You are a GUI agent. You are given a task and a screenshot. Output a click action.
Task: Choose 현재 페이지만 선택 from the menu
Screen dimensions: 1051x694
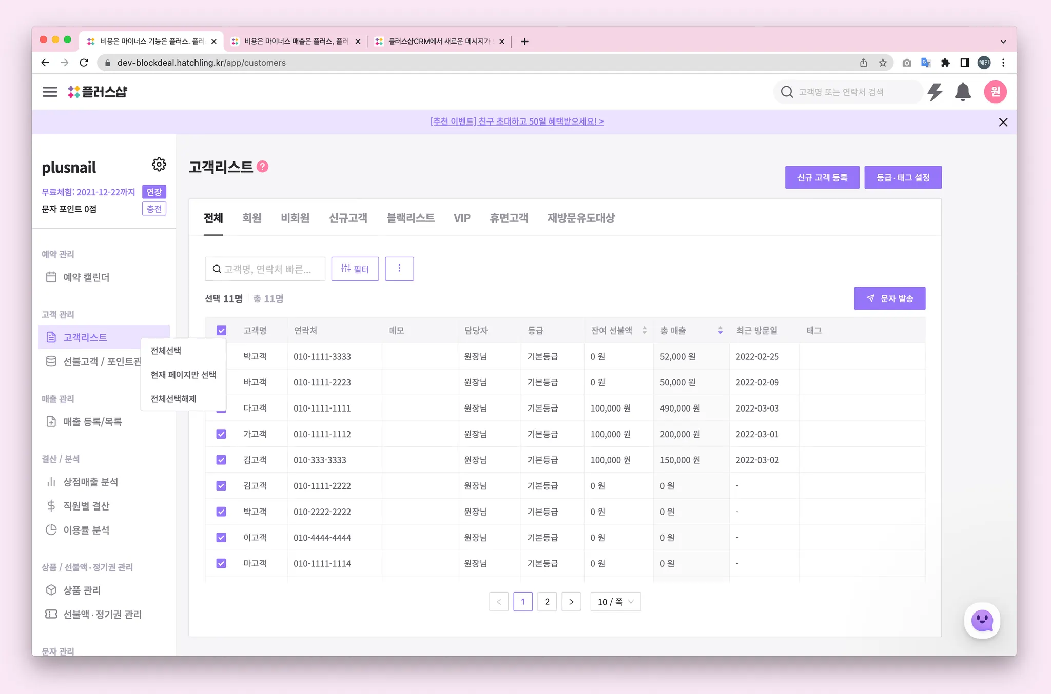[x=183, y=375]
